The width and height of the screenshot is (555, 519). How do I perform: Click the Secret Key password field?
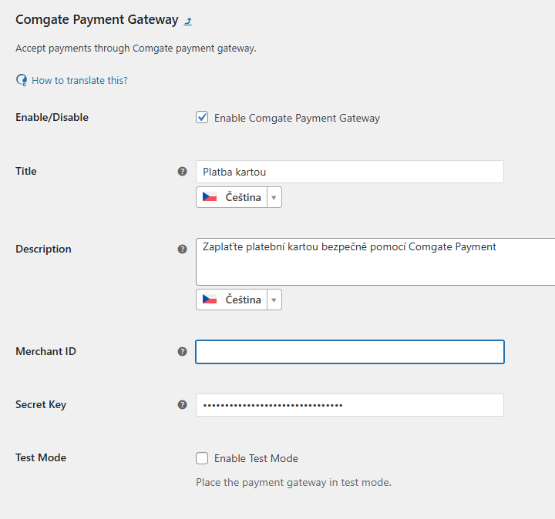coord(350,405)
